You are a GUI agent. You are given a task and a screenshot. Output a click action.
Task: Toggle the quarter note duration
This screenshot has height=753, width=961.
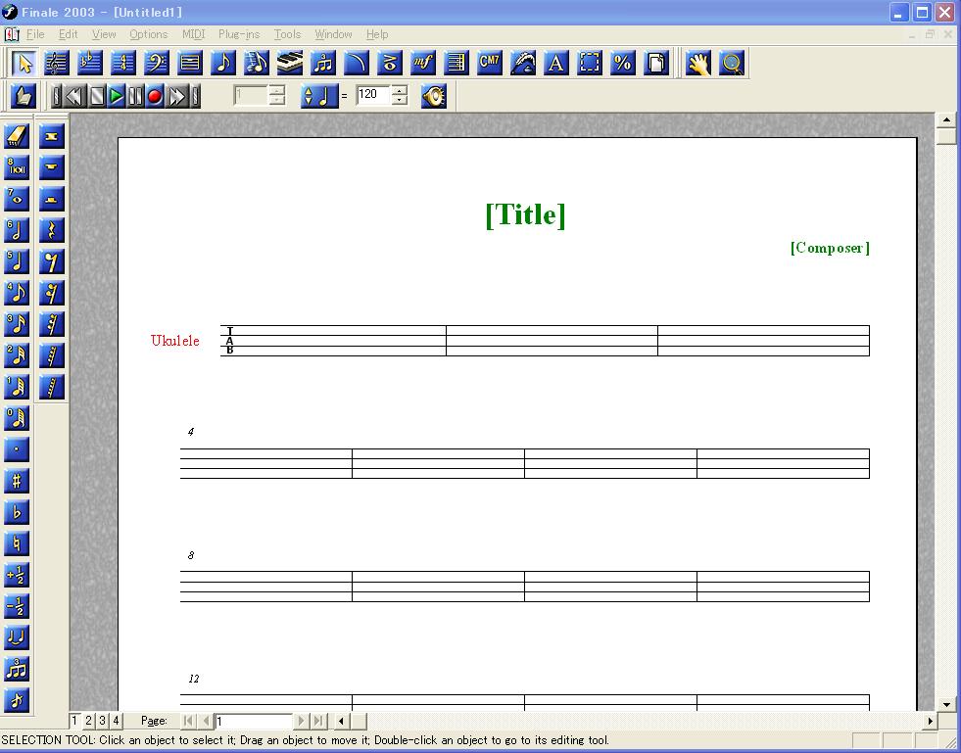(x=17, y=261)
